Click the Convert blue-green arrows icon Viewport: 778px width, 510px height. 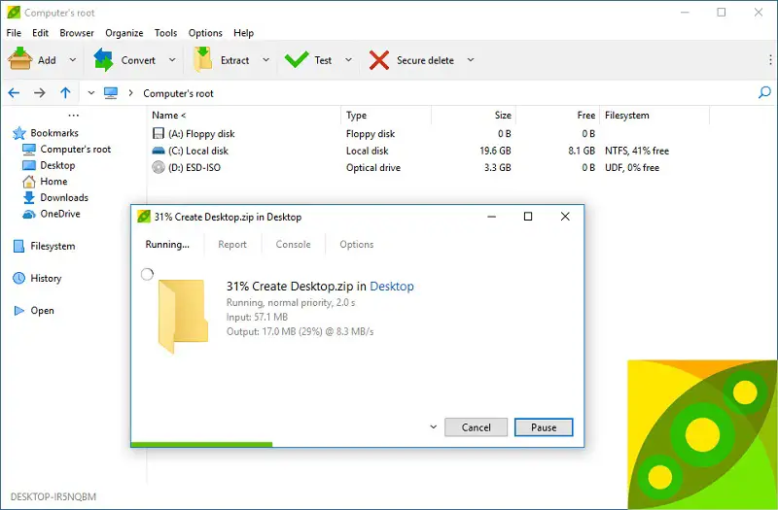coord(104,60)
